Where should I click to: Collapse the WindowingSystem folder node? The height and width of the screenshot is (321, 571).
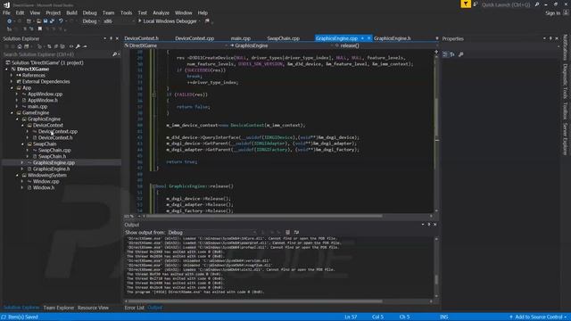17,175
